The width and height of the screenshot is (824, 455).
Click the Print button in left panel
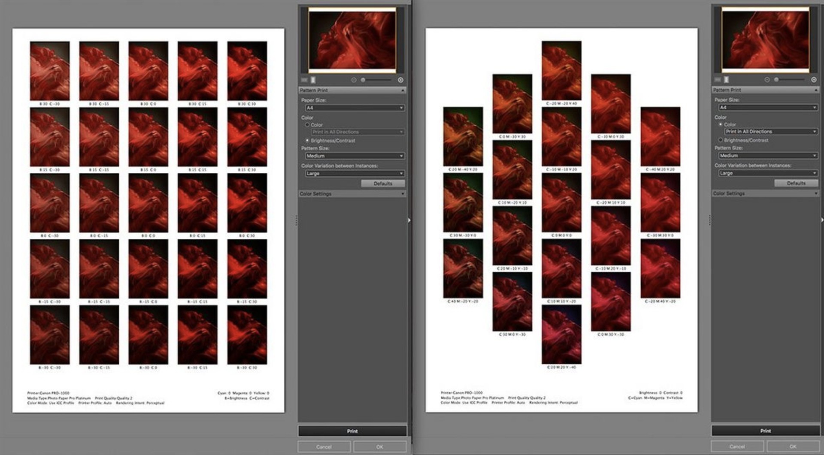click(x=353, y=431)
